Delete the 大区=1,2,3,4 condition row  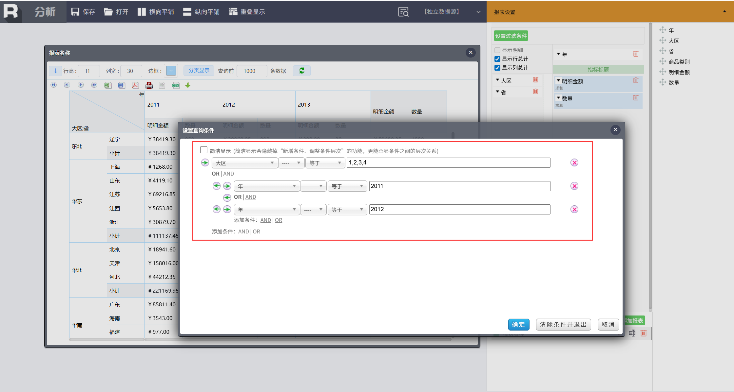click(574, 163)
